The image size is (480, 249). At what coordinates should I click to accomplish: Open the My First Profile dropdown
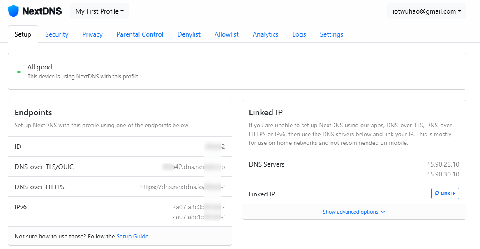(99, 11)
